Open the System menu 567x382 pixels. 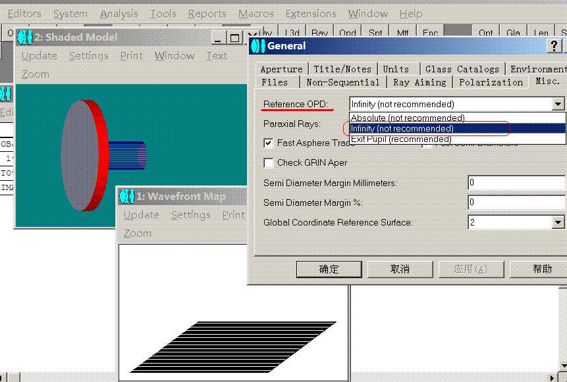pos(70,14)
